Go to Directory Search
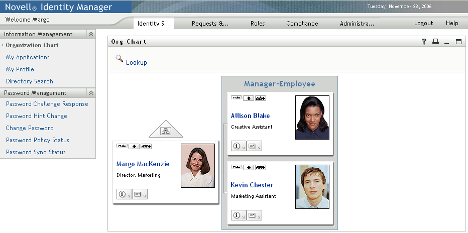Screen dimensions: 468x233 (x=30, y=81)
